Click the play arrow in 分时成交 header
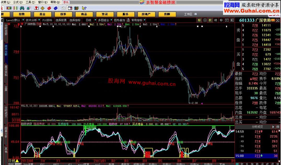This screenshot has width=281, height=165. (x=273, y=127)
